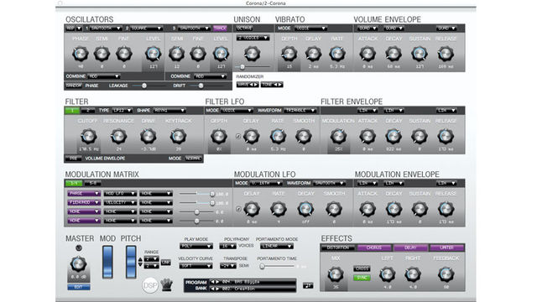Click the filter Mode Normal button
Image resolution: width=537 pixels, height=302 pixels.
193,159
